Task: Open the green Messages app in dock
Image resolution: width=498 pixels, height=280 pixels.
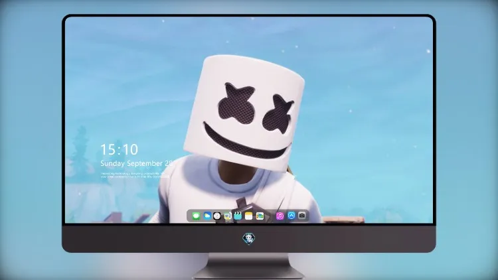Action: pyautogui.click(x=196, y=216)
